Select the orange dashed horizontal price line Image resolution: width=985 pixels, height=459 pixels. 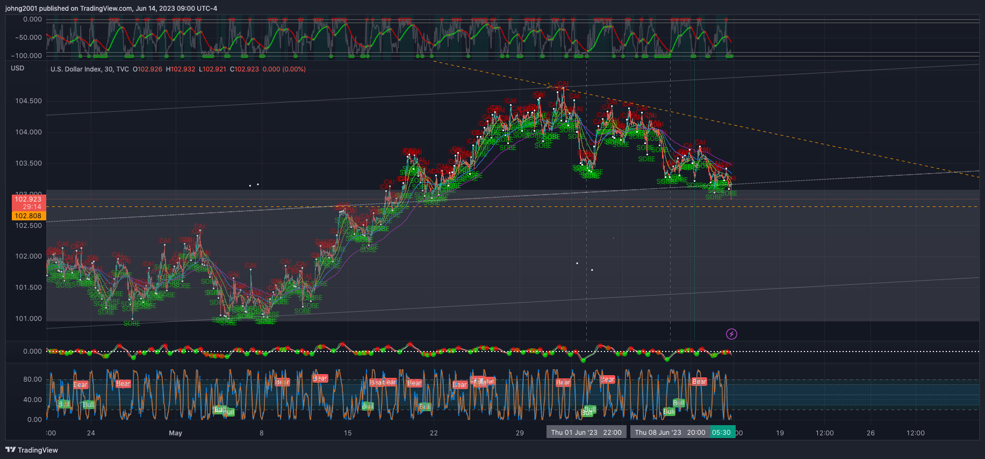coord(513,207)
